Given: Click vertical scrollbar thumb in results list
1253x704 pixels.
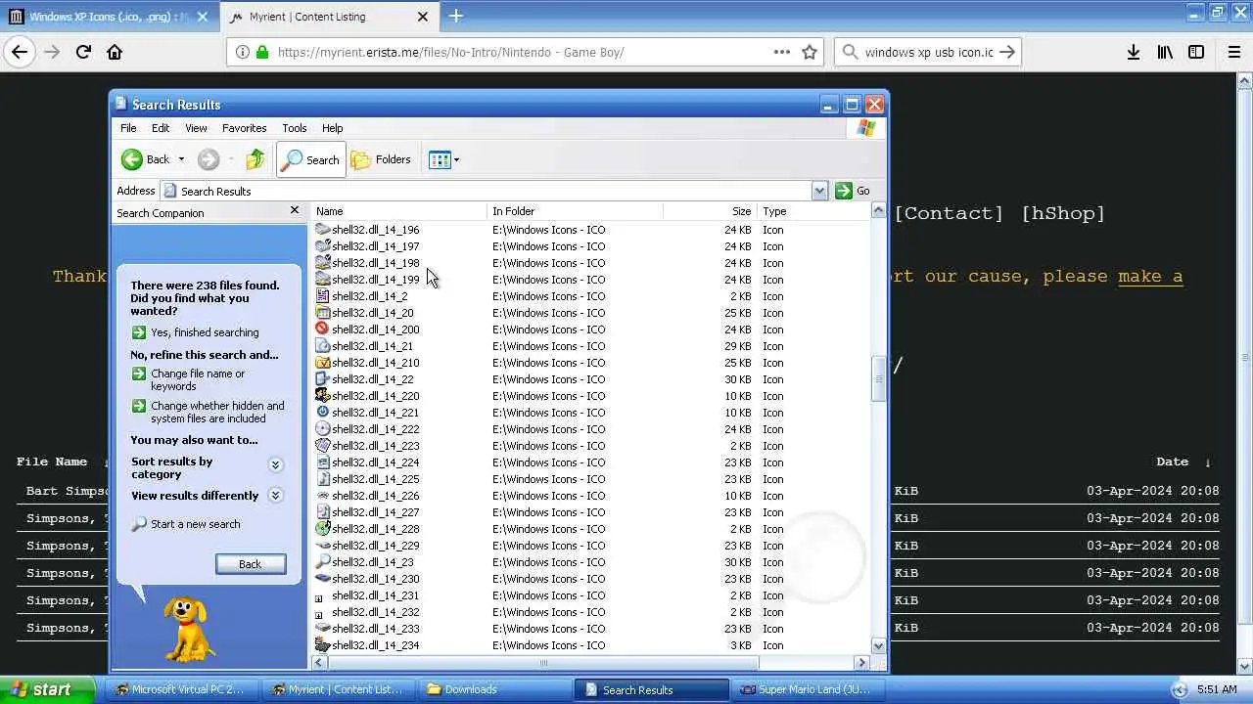Looking at the screenshot, I should [x=878, y=377].
